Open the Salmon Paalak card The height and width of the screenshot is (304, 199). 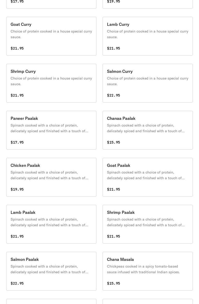coord(51,271)
